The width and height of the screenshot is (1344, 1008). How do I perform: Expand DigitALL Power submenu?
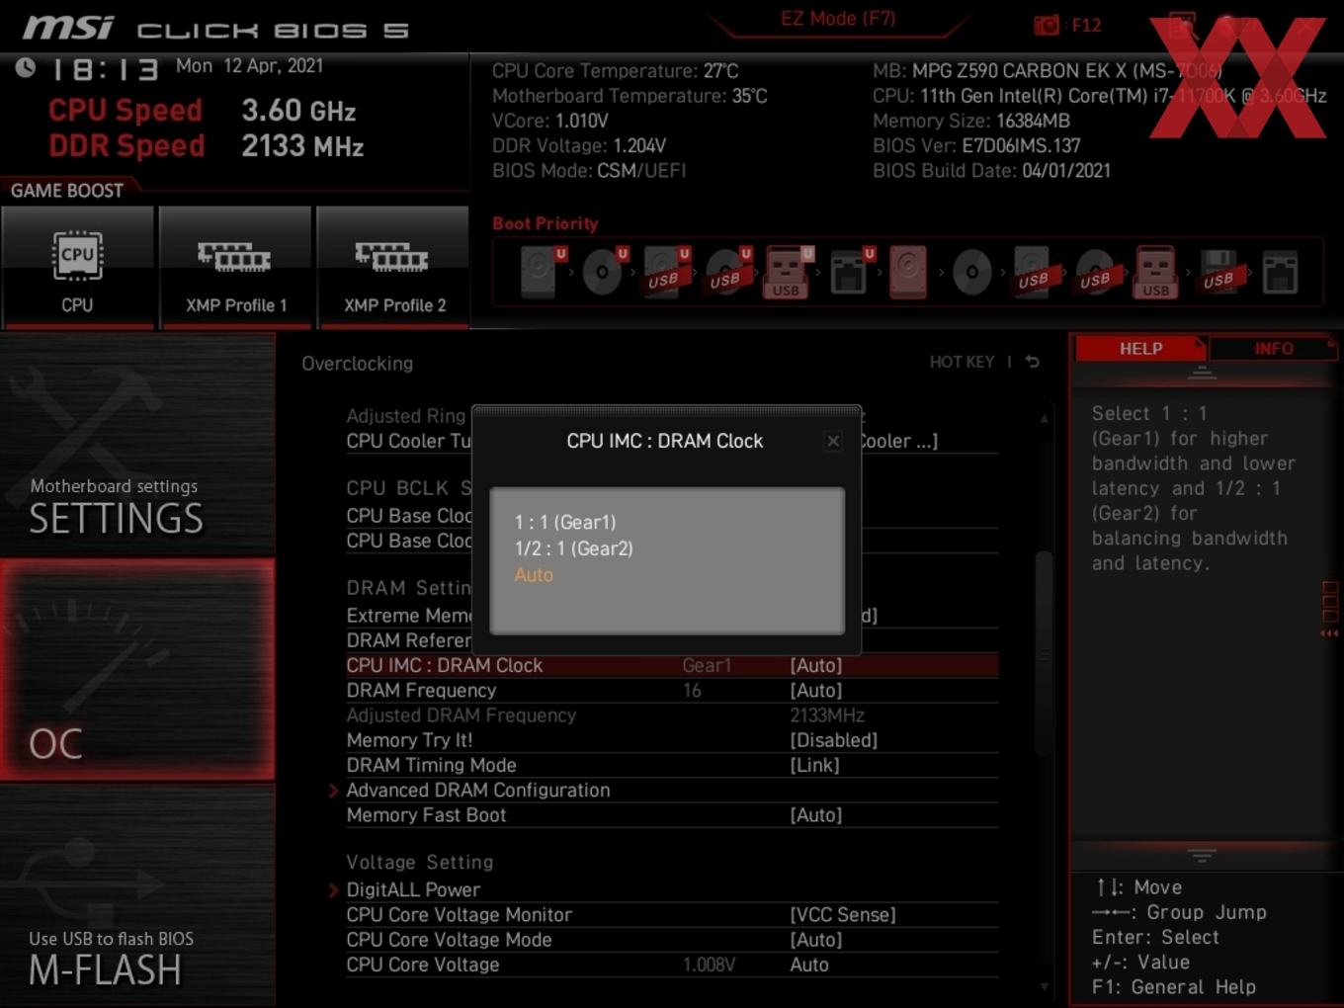tap(413, 889)
